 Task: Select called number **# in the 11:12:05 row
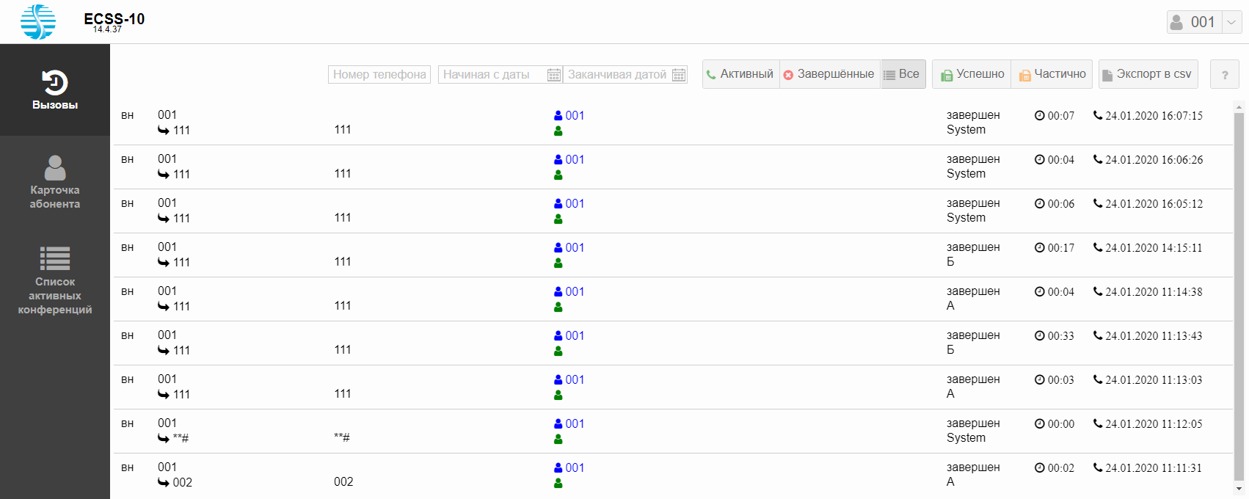coord(342,437)
